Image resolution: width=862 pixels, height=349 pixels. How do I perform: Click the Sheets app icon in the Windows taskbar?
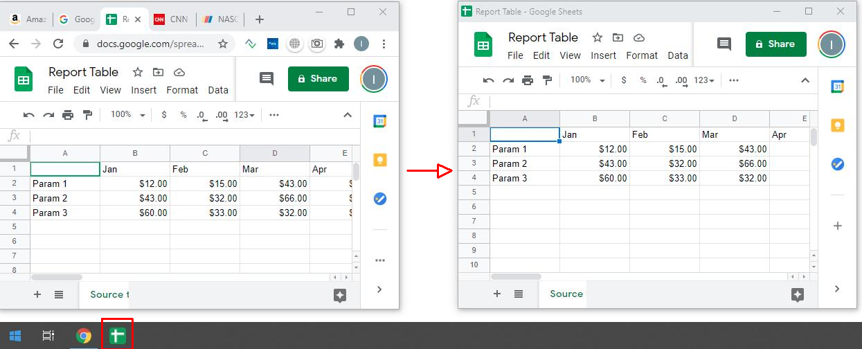coord(117,336)
